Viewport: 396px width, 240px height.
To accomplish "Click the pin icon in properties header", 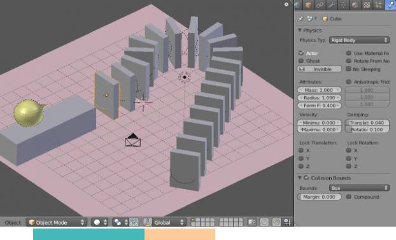I will tap(301, 18).
